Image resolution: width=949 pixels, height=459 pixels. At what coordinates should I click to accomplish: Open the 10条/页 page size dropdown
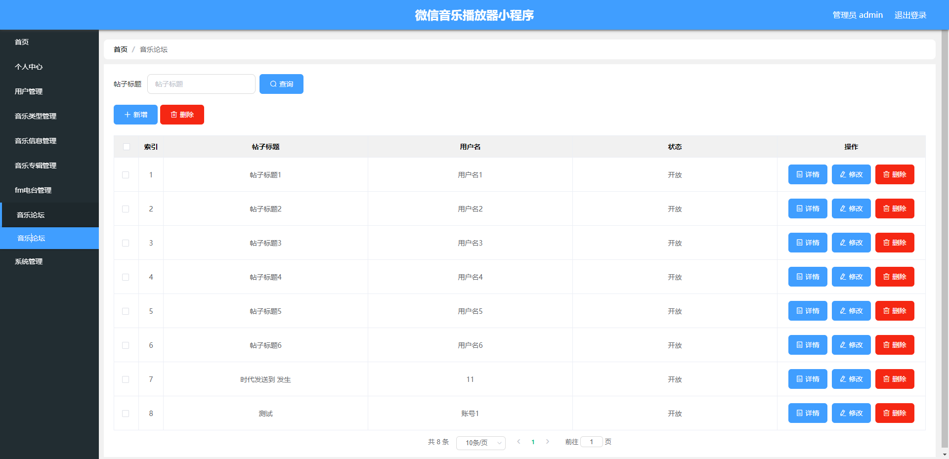pos(480,443)
